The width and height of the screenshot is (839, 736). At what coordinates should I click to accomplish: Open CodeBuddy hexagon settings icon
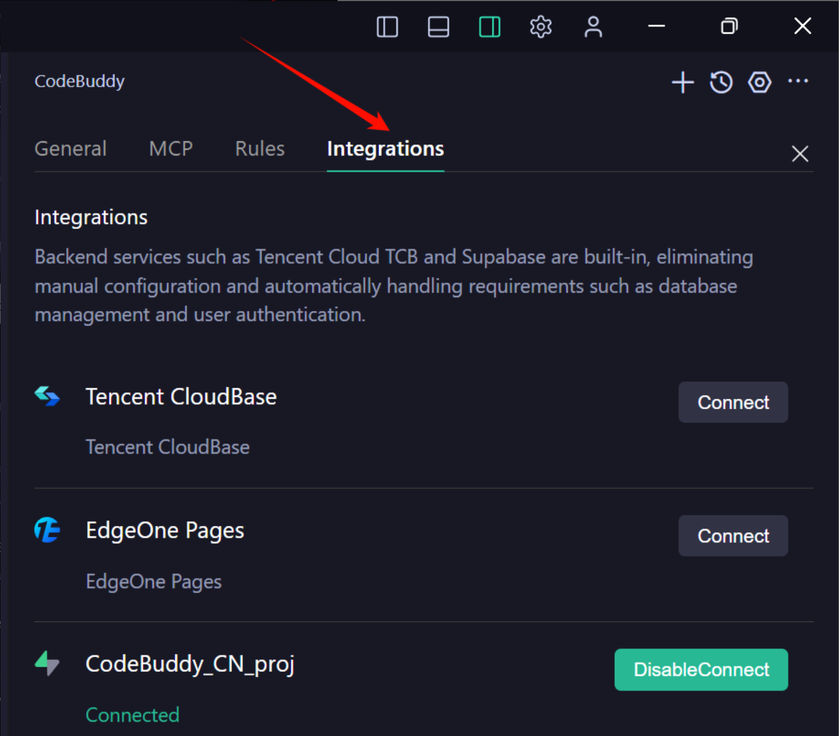click(759, 82)
